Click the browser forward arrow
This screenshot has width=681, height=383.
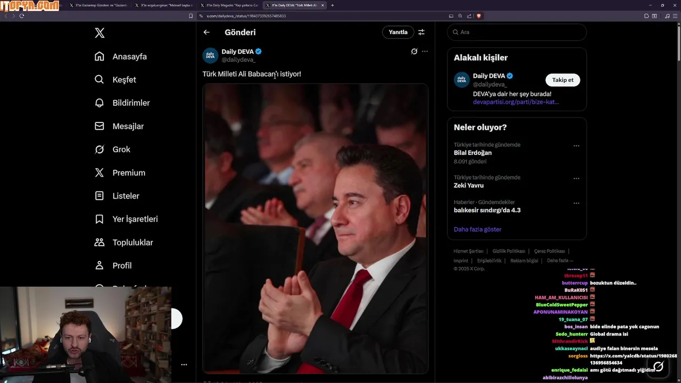click(14, 16)
